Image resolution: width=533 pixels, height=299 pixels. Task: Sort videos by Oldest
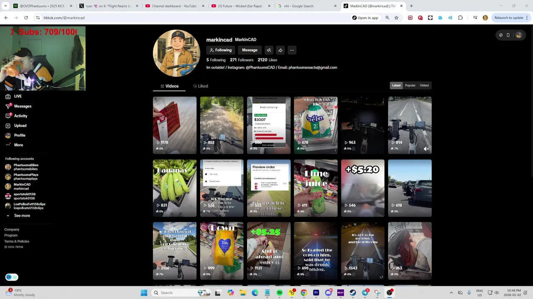424,86
